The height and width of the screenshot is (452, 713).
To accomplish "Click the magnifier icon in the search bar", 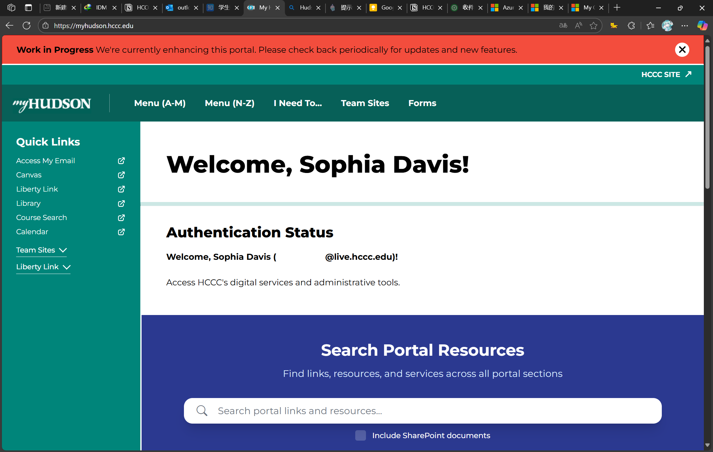I will pyautogui.click(x=202, y=411).
